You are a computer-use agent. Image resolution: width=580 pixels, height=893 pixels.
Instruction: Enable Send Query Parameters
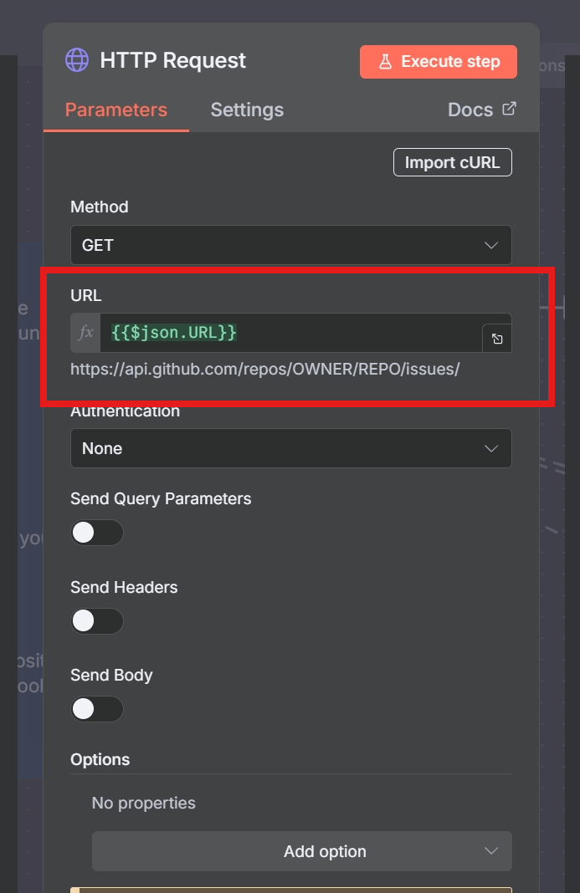tap(97, 533)
